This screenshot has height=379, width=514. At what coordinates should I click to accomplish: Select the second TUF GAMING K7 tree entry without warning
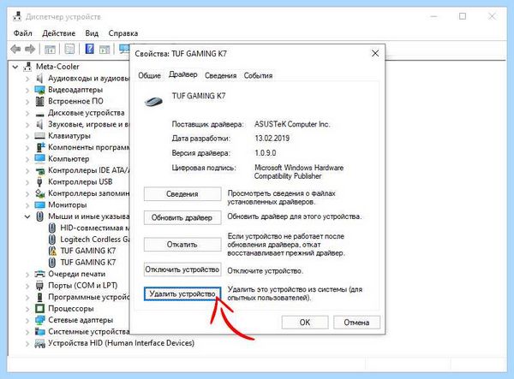(88, 263)
